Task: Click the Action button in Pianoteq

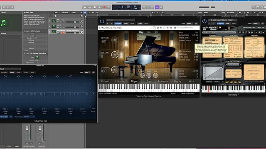Action: coord(254,67)
